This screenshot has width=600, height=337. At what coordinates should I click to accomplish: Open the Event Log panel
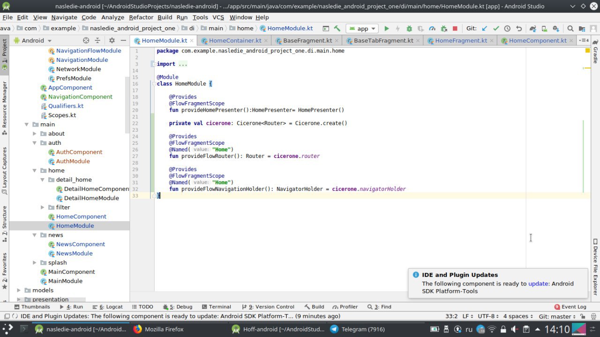tap(570, 307)
